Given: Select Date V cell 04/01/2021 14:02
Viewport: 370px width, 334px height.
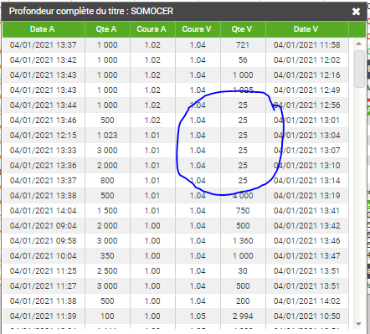Looking at the screenshot, I should click(x=307, y=301).
